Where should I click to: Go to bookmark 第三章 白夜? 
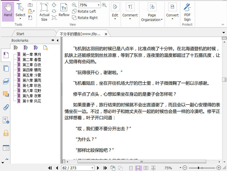[32, 65]
